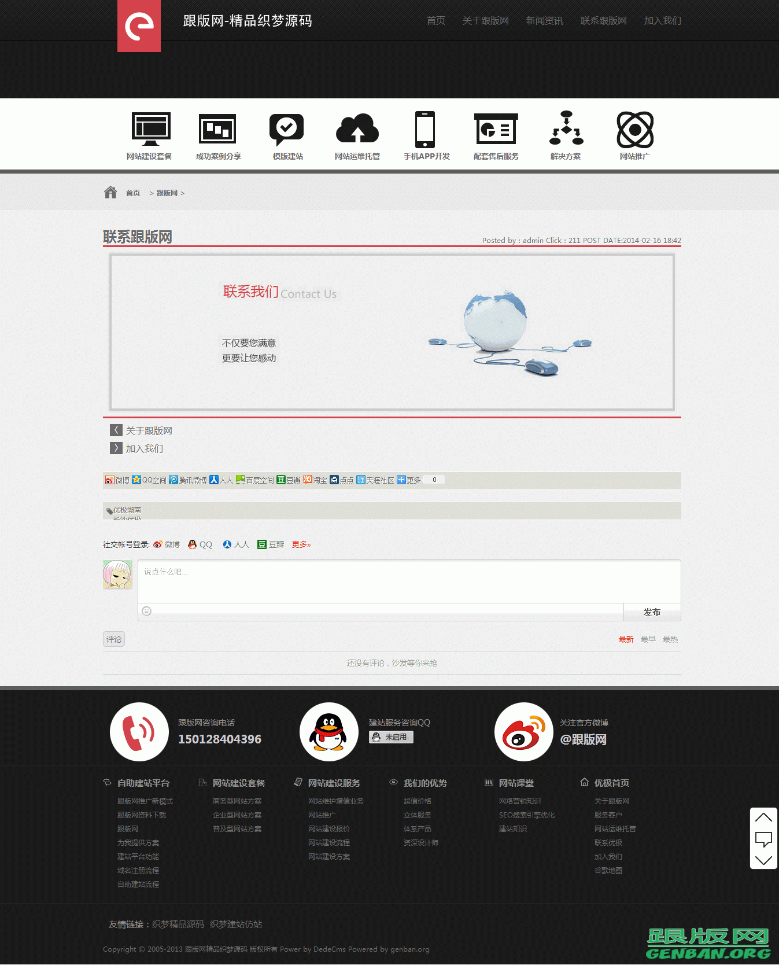Share to 天涯社区

[375, 480]
